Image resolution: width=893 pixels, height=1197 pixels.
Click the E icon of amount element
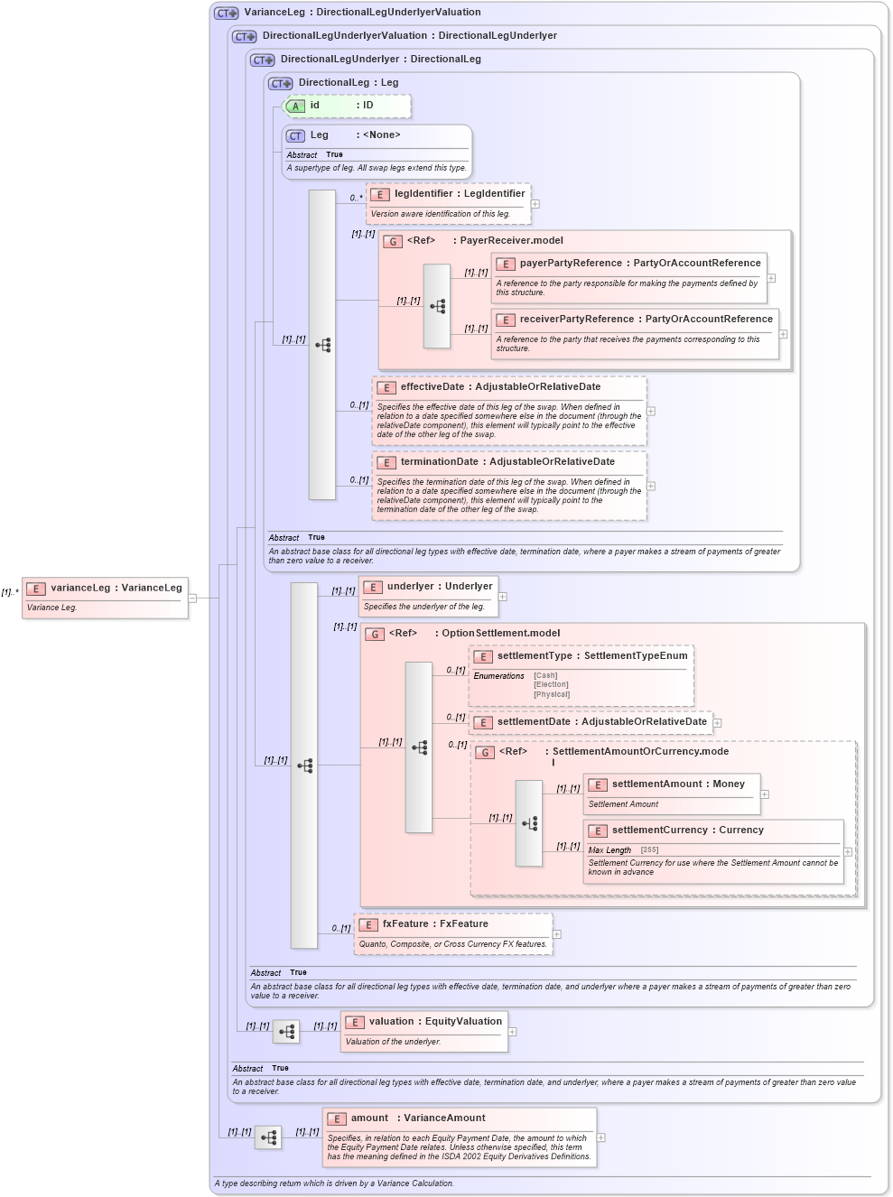[x=337, y=1119]
